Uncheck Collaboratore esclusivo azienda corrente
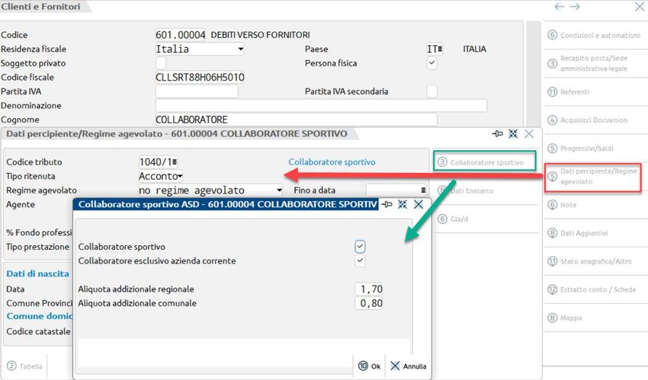The image size is (648, 380). pos(360,260)
